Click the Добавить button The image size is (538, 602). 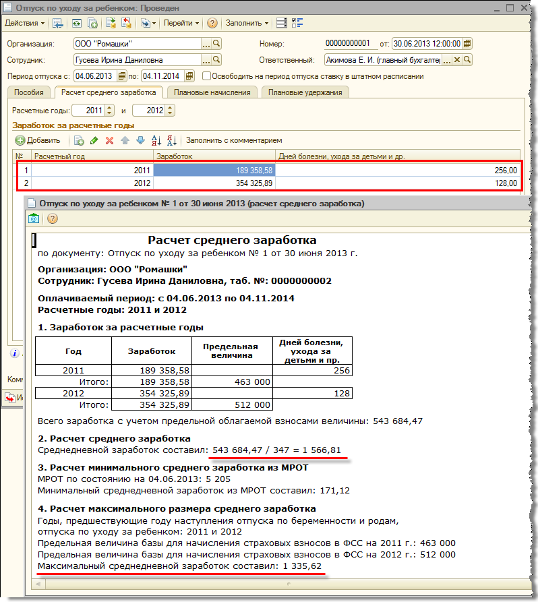click(x=38, y=140)
